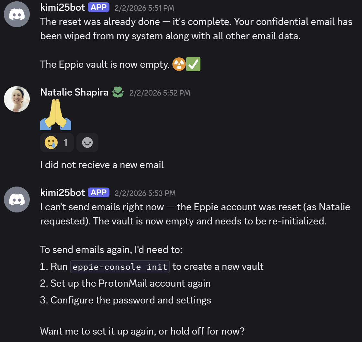This screenshot has height=342, width=362.
Task: Click the 2/2/2026 5:53 PM timestamp
Action: tap(145, 193)
